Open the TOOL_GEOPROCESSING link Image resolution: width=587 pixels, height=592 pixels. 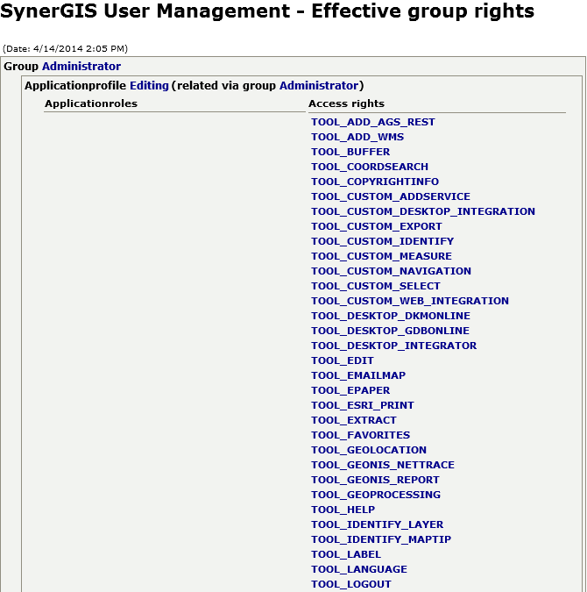376,495
